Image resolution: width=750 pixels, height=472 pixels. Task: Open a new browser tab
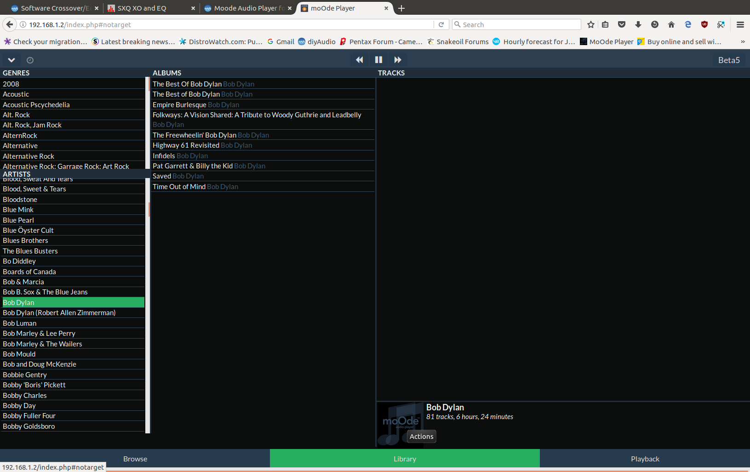pos(401,8)
